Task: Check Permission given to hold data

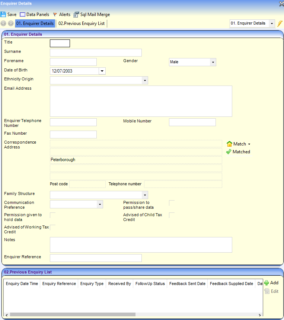Action: (52, 215)
